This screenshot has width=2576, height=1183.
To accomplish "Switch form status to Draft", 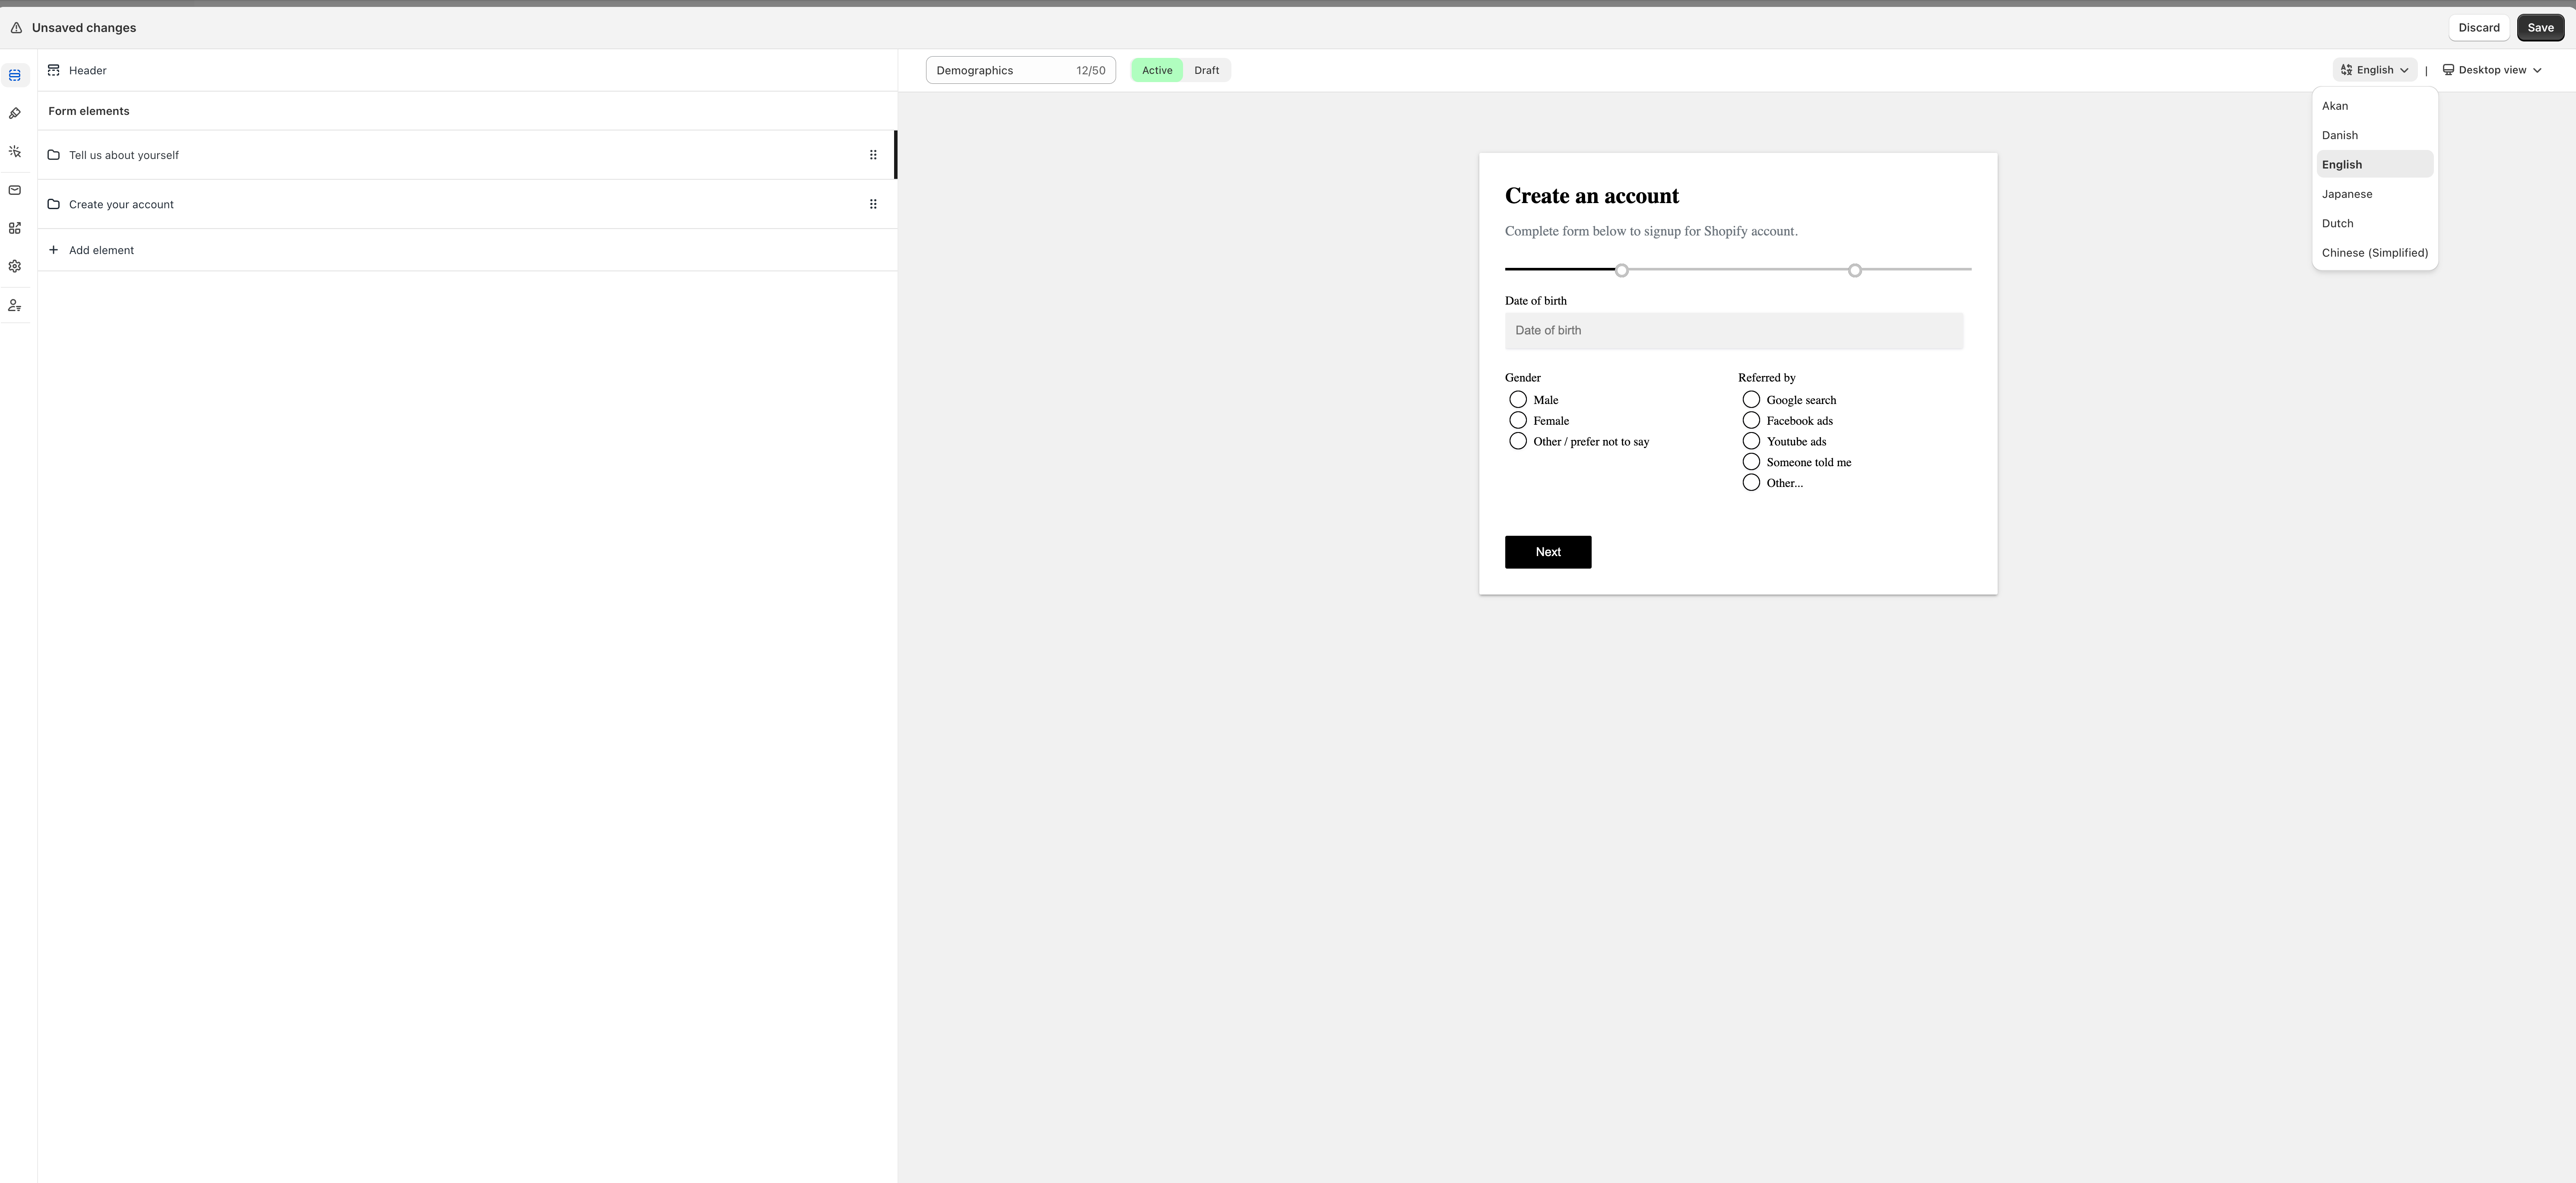I will [1206, 70].
